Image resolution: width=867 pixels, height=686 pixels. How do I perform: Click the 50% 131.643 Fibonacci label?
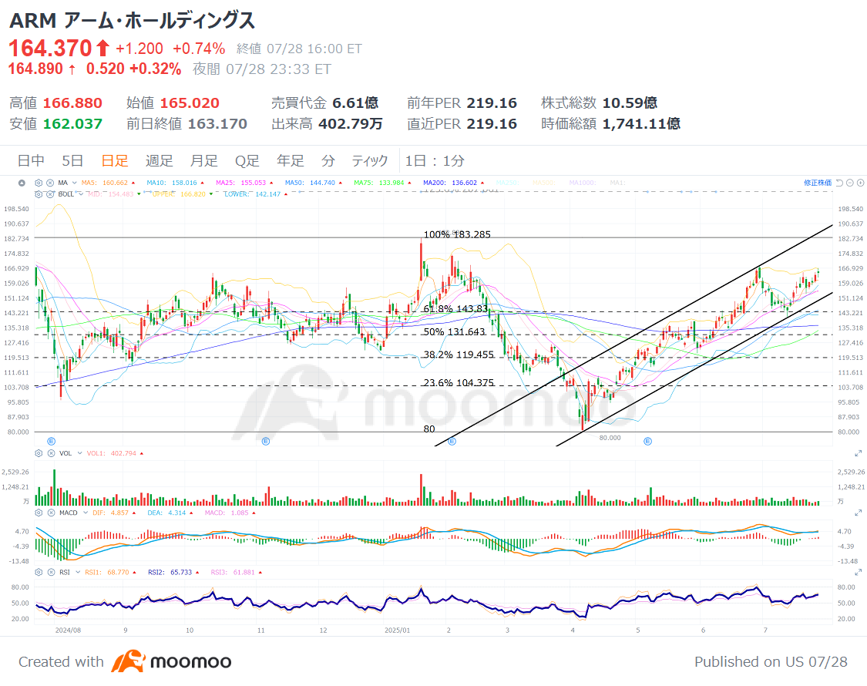(455, 332)
